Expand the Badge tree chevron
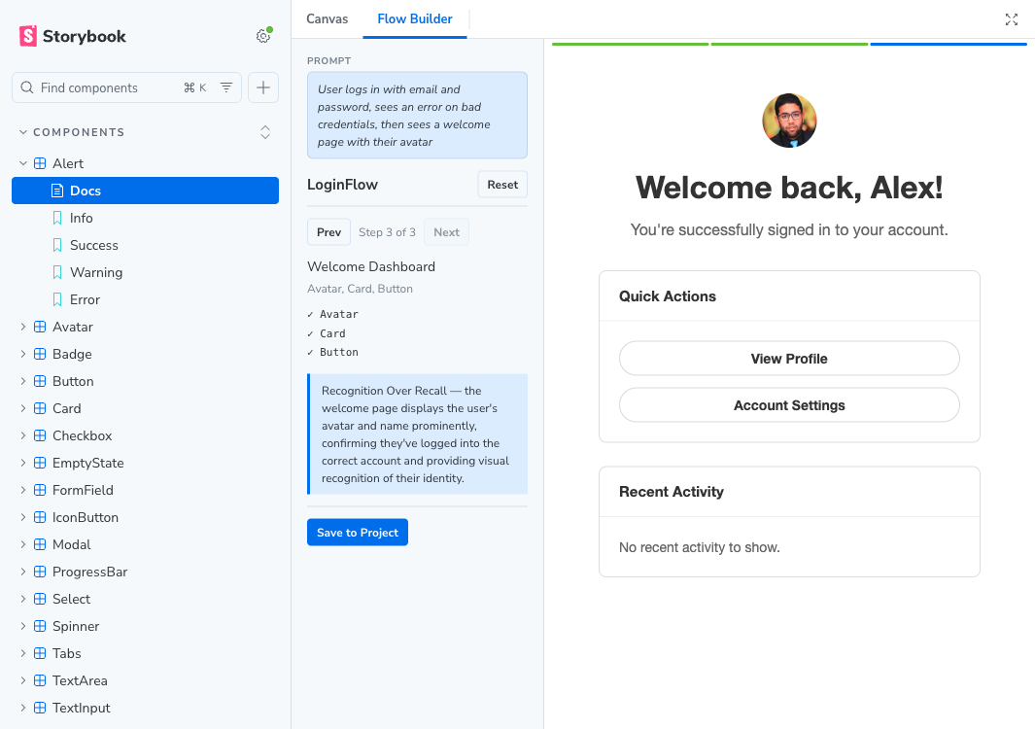 23,354
